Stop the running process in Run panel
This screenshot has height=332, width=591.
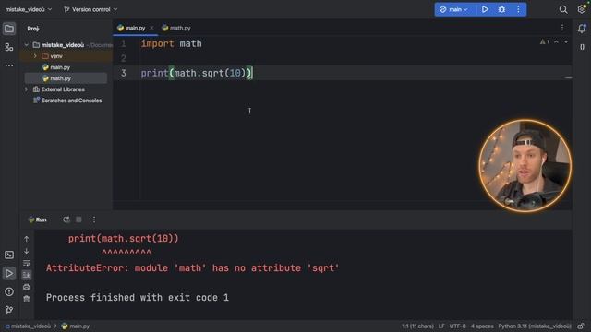click(x=78, y=219)
